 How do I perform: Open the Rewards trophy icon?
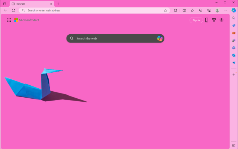pyautogui.click(x=214, y=20)
